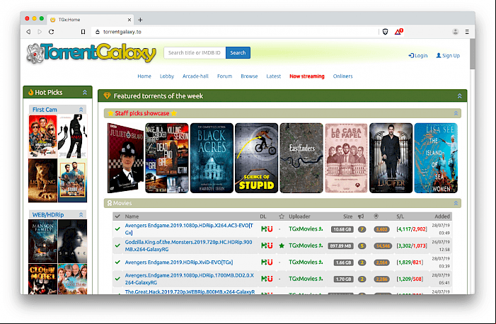Open the Latest page
The image size is (496, 324).
(274, 76)
